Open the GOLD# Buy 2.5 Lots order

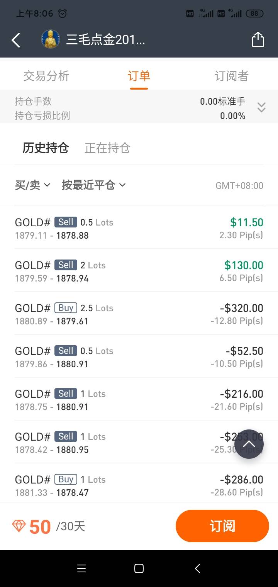coord(139,314)
